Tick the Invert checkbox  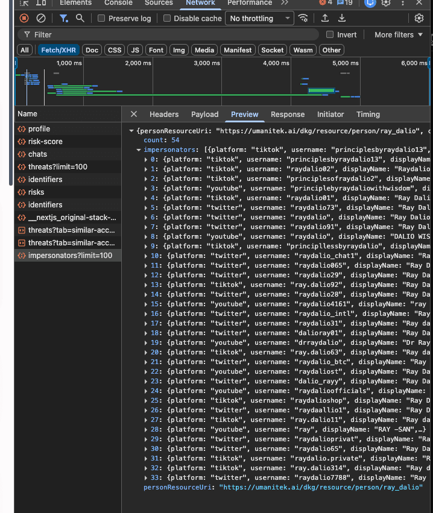tap(330, 34)
